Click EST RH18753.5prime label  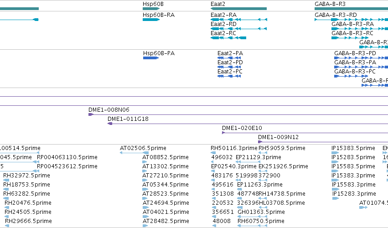coord(26,185)
